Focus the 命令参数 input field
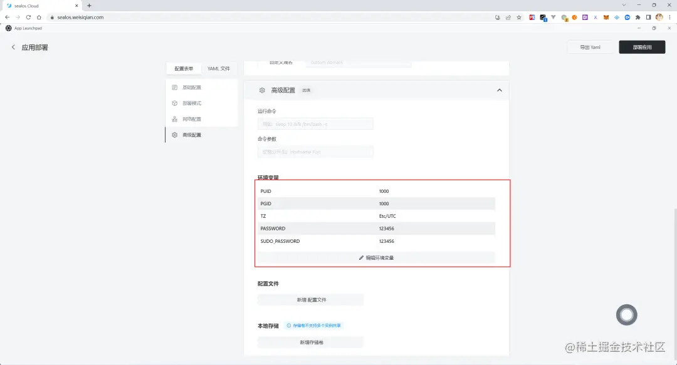677x365 pixels. (315, 152)
